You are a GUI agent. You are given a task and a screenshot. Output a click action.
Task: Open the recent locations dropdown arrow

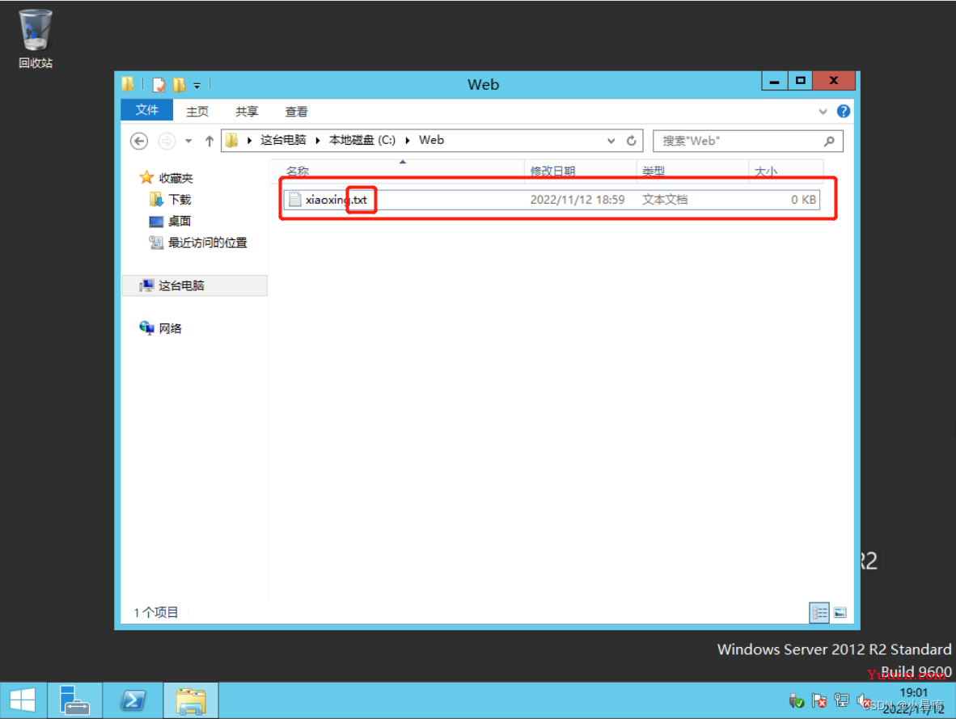pos(188,142)
